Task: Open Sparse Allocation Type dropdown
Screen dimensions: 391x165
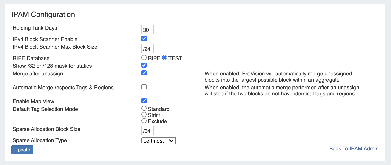Action: pos(158,141)
